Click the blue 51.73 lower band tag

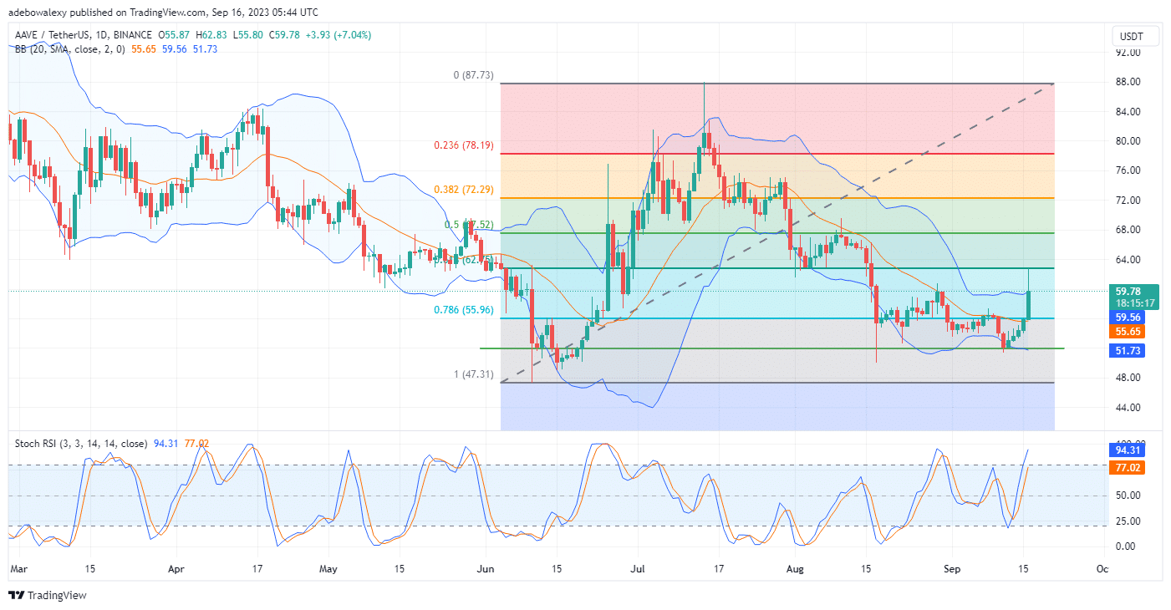coord(1127,351)
